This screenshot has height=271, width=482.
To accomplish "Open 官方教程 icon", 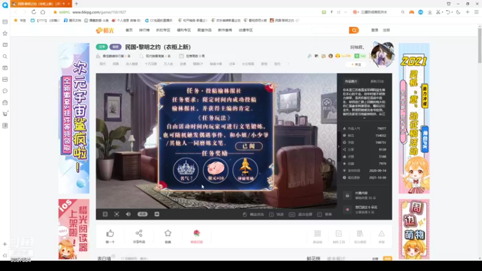I will [360, 237].
